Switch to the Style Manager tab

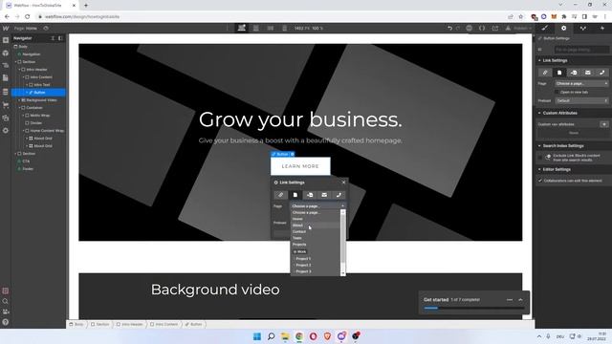coord(582,28)
